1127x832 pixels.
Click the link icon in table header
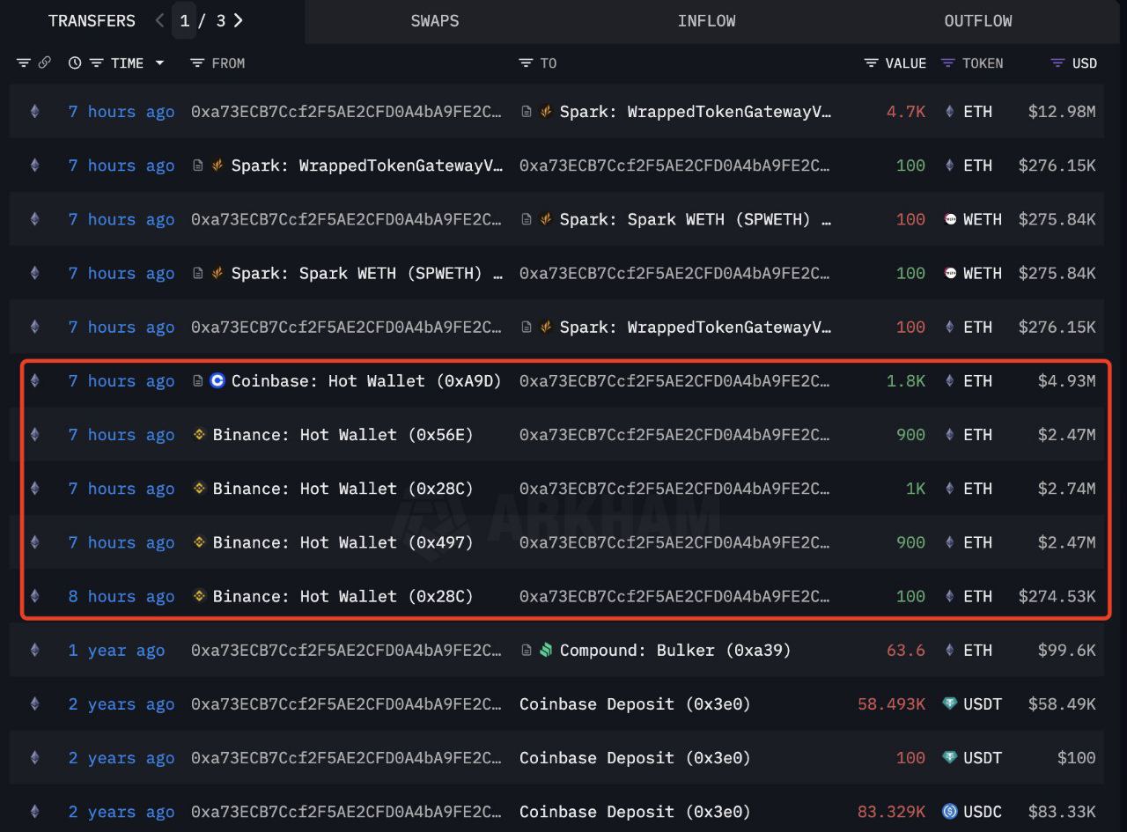44,63
